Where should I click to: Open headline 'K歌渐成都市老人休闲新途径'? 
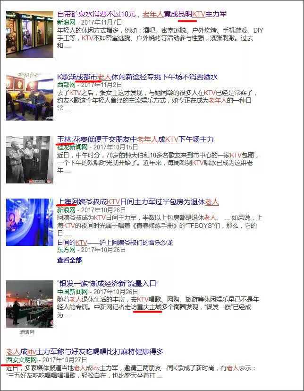[137, 77]
